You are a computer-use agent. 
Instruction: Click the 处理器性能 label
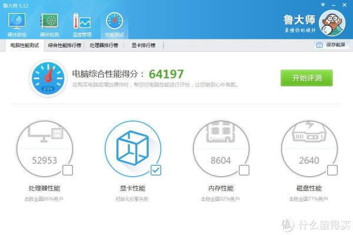(44, 188)
